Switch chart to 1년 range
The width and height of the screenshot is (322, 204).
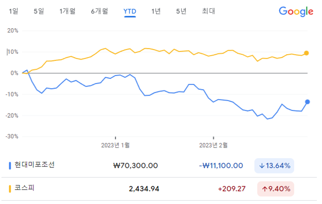(x=156, y=11)
